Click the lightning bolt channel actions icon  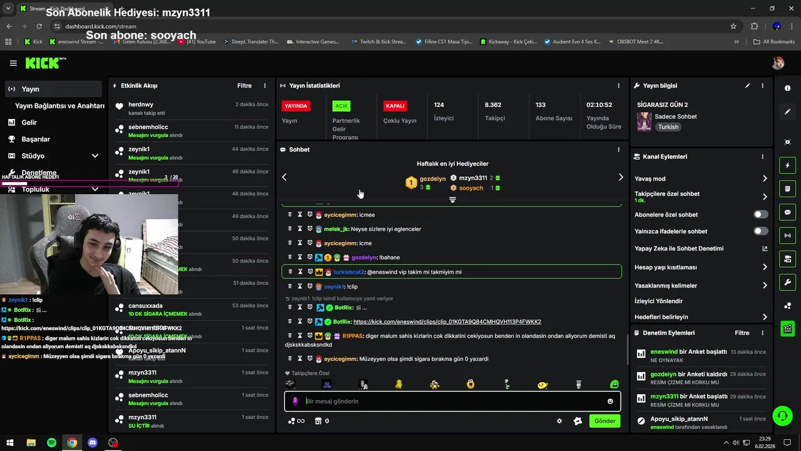(x=787, y=165)
